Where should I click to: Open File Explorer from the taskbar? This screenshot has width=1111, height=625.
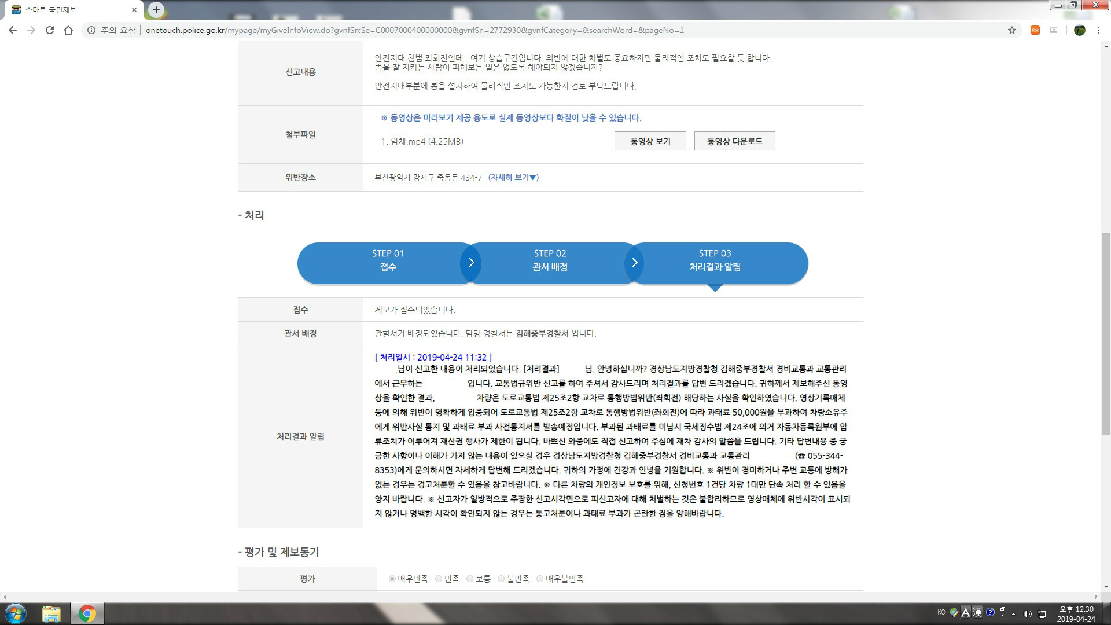click(x=51, y=613)
